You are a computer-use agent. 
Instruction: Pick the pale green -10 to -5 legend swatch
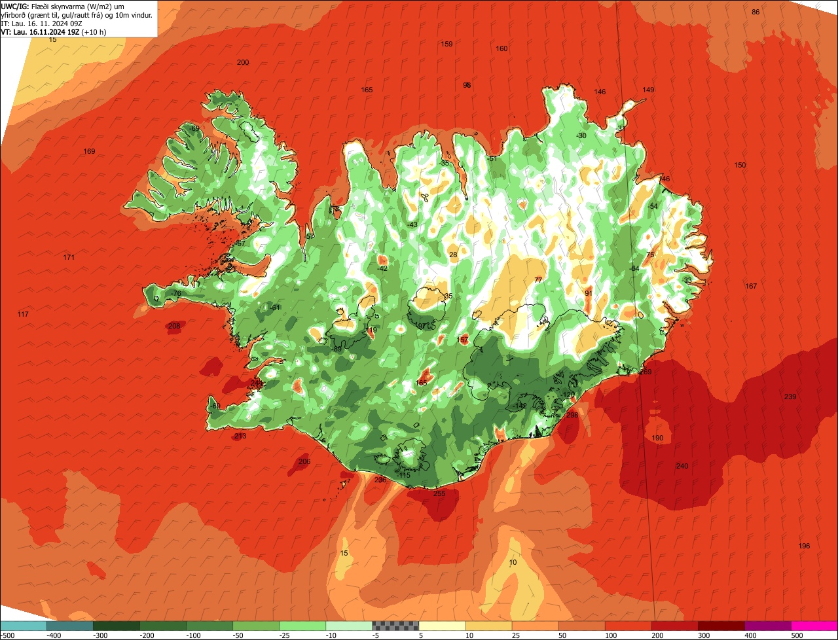pos(349,626)
